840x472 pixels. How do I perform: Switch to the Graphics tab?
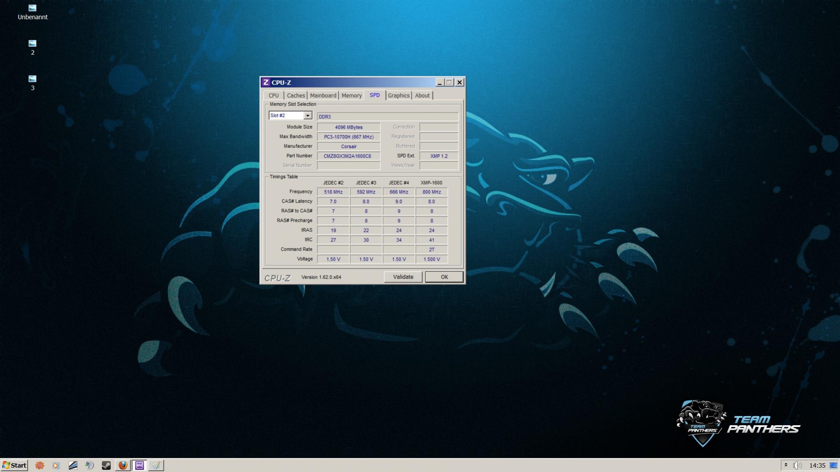(x=399, y=95)
